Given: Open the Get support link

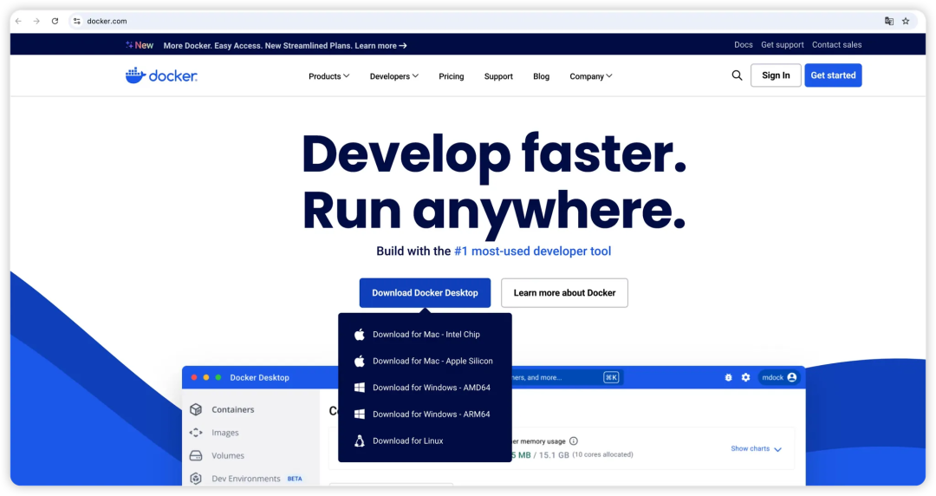Looking at the screenshot, I should point(782,45).
